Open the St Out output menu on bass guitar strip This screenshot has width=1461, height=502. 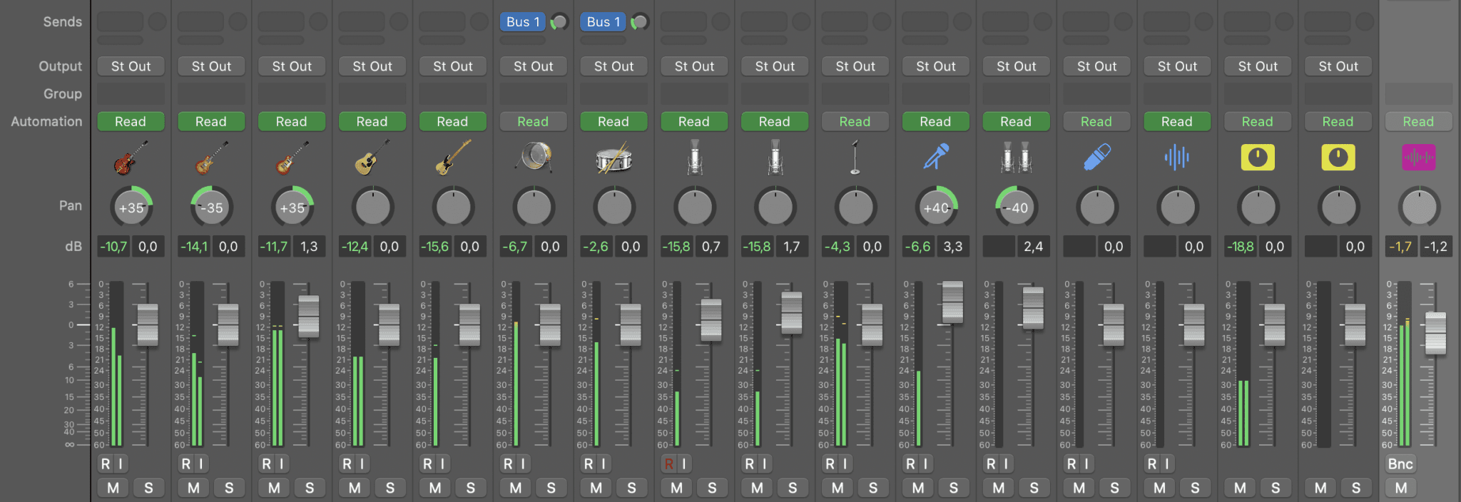(x=452, y=66)
